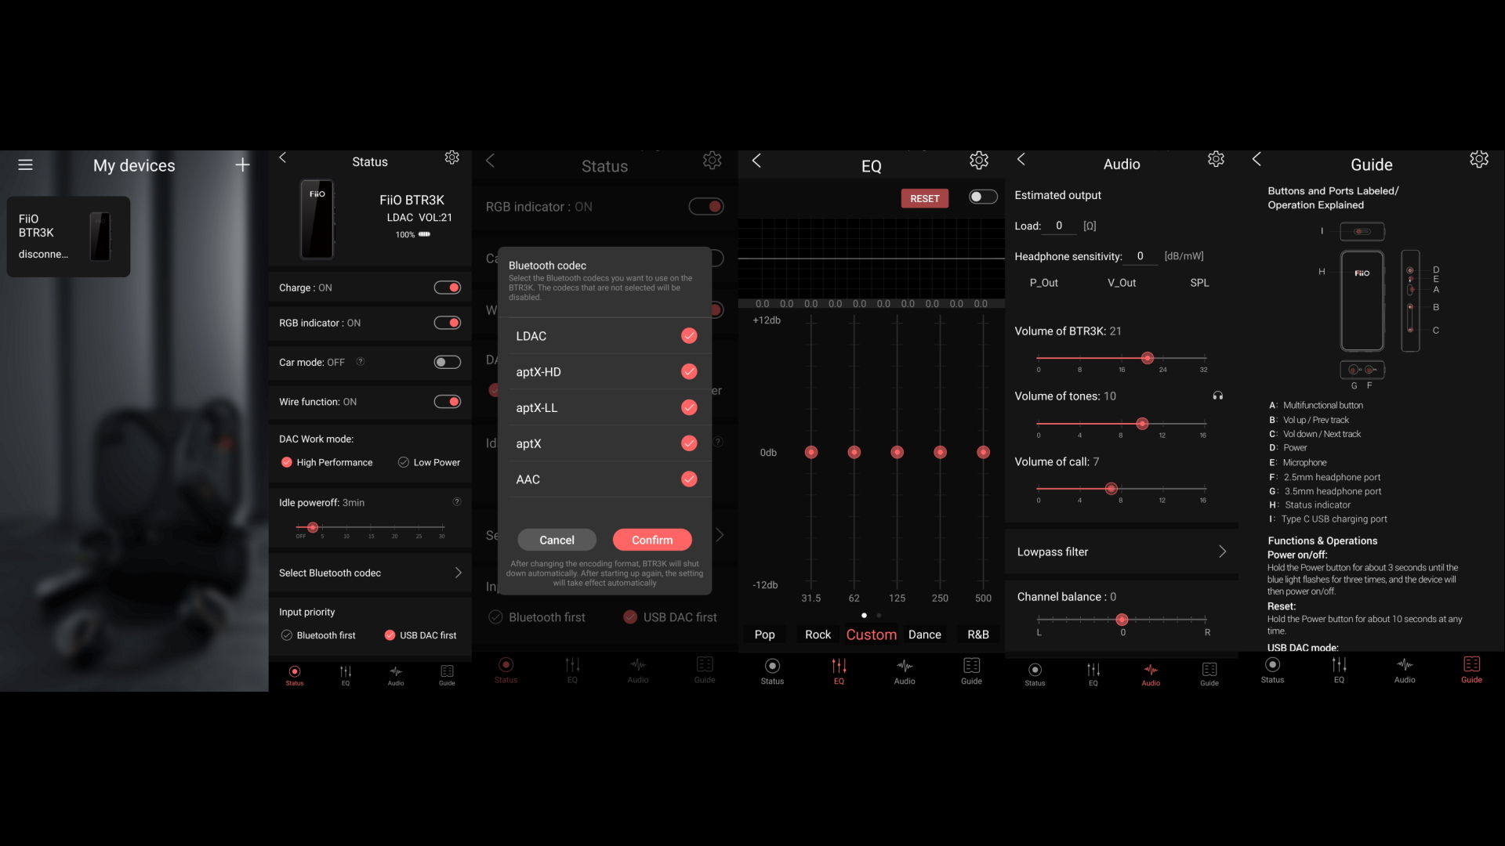Select the Custom EQ preset tab

(870, 634)
